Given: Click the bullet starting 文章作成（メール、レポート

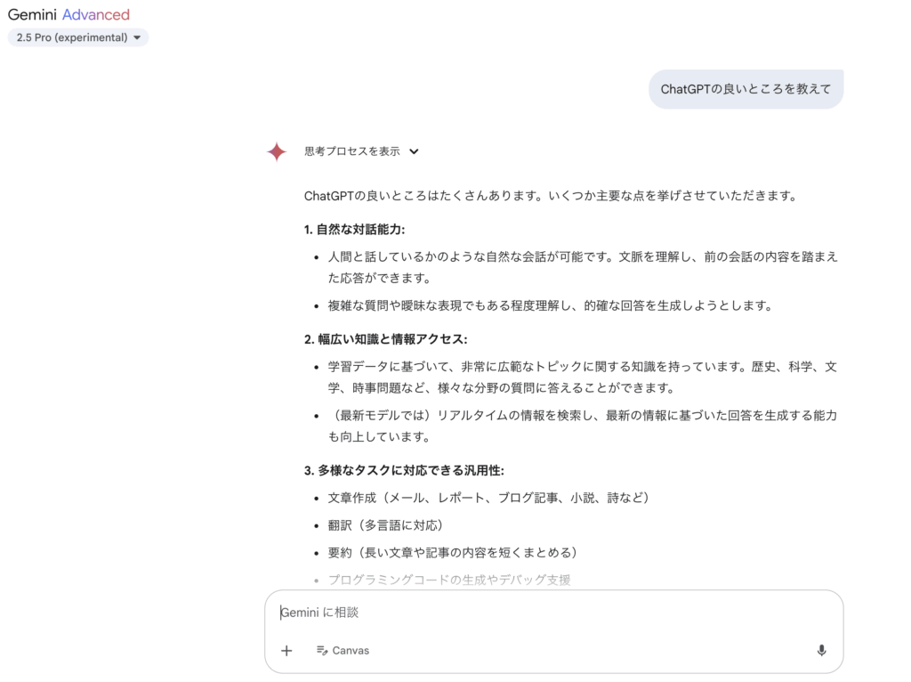Looking at the screenshot, I should point(489,498).
